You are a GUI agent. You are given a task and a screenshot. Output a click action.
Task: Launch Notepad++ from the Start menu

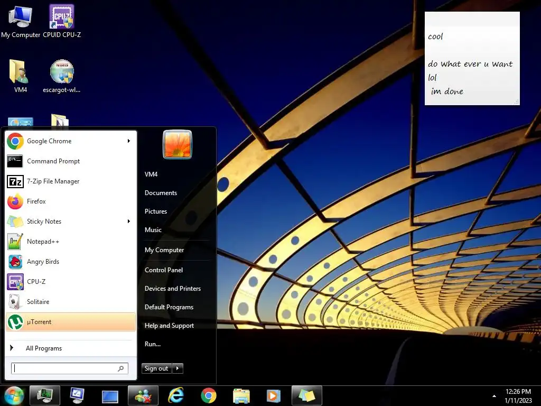click(x=71, y=241)
